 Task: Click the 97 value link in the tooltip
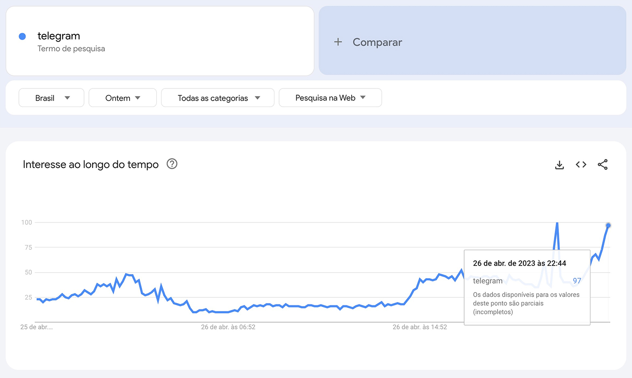point(577,280)
